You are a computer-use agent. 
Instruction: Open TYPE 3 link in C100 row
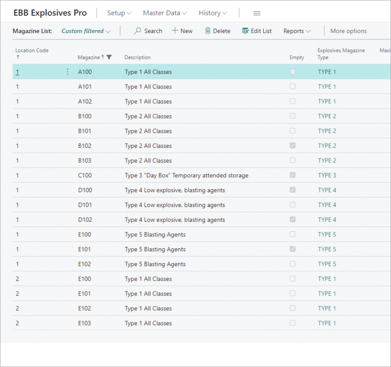point(327,175)
